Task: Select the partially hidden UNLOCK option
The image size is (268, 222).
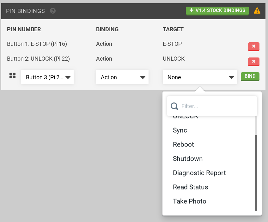Action: click(186, 117)
